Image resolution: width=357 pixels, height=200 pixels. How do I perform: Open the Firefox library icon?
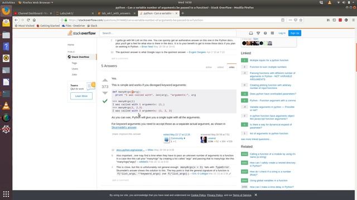point(329,20)
